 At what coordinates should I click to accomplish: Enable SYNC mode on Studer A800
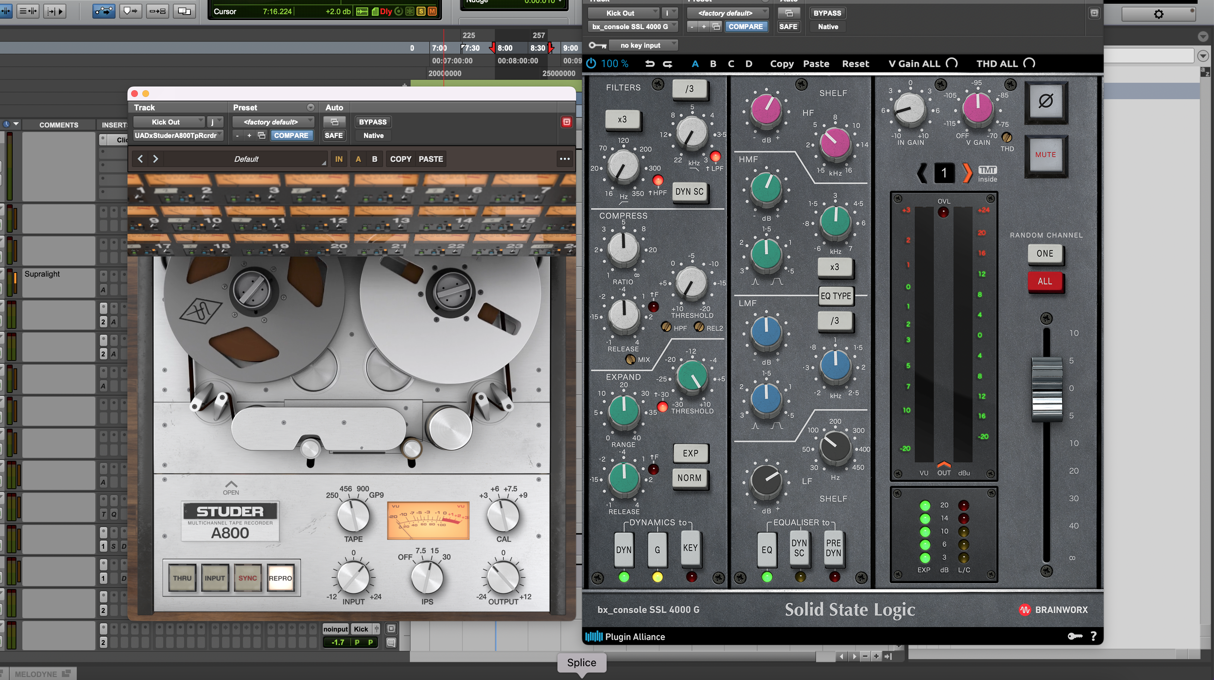pyautogui.click(x=247, y=578)
